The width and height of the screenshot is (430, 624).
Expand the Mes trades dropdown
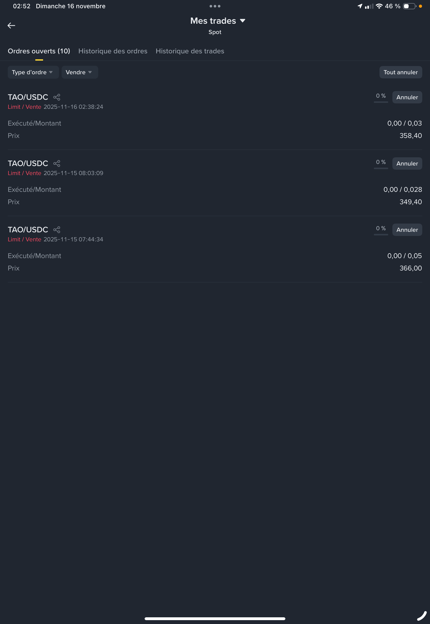tap(218, 21)
